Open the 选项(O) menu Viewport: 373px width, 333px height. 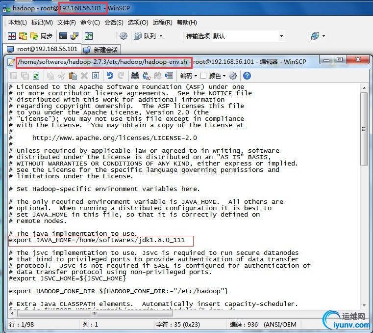click(138, 23)
